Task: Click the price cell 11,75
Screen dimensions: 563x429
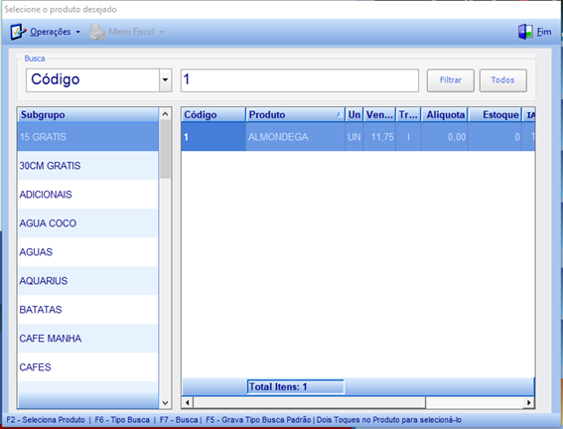Action: [379, 137]
